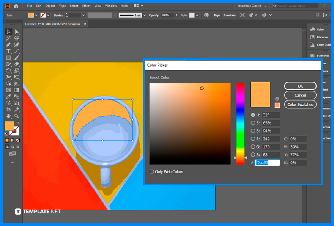
Task: Select the Type tool
Action: (8, 51)
